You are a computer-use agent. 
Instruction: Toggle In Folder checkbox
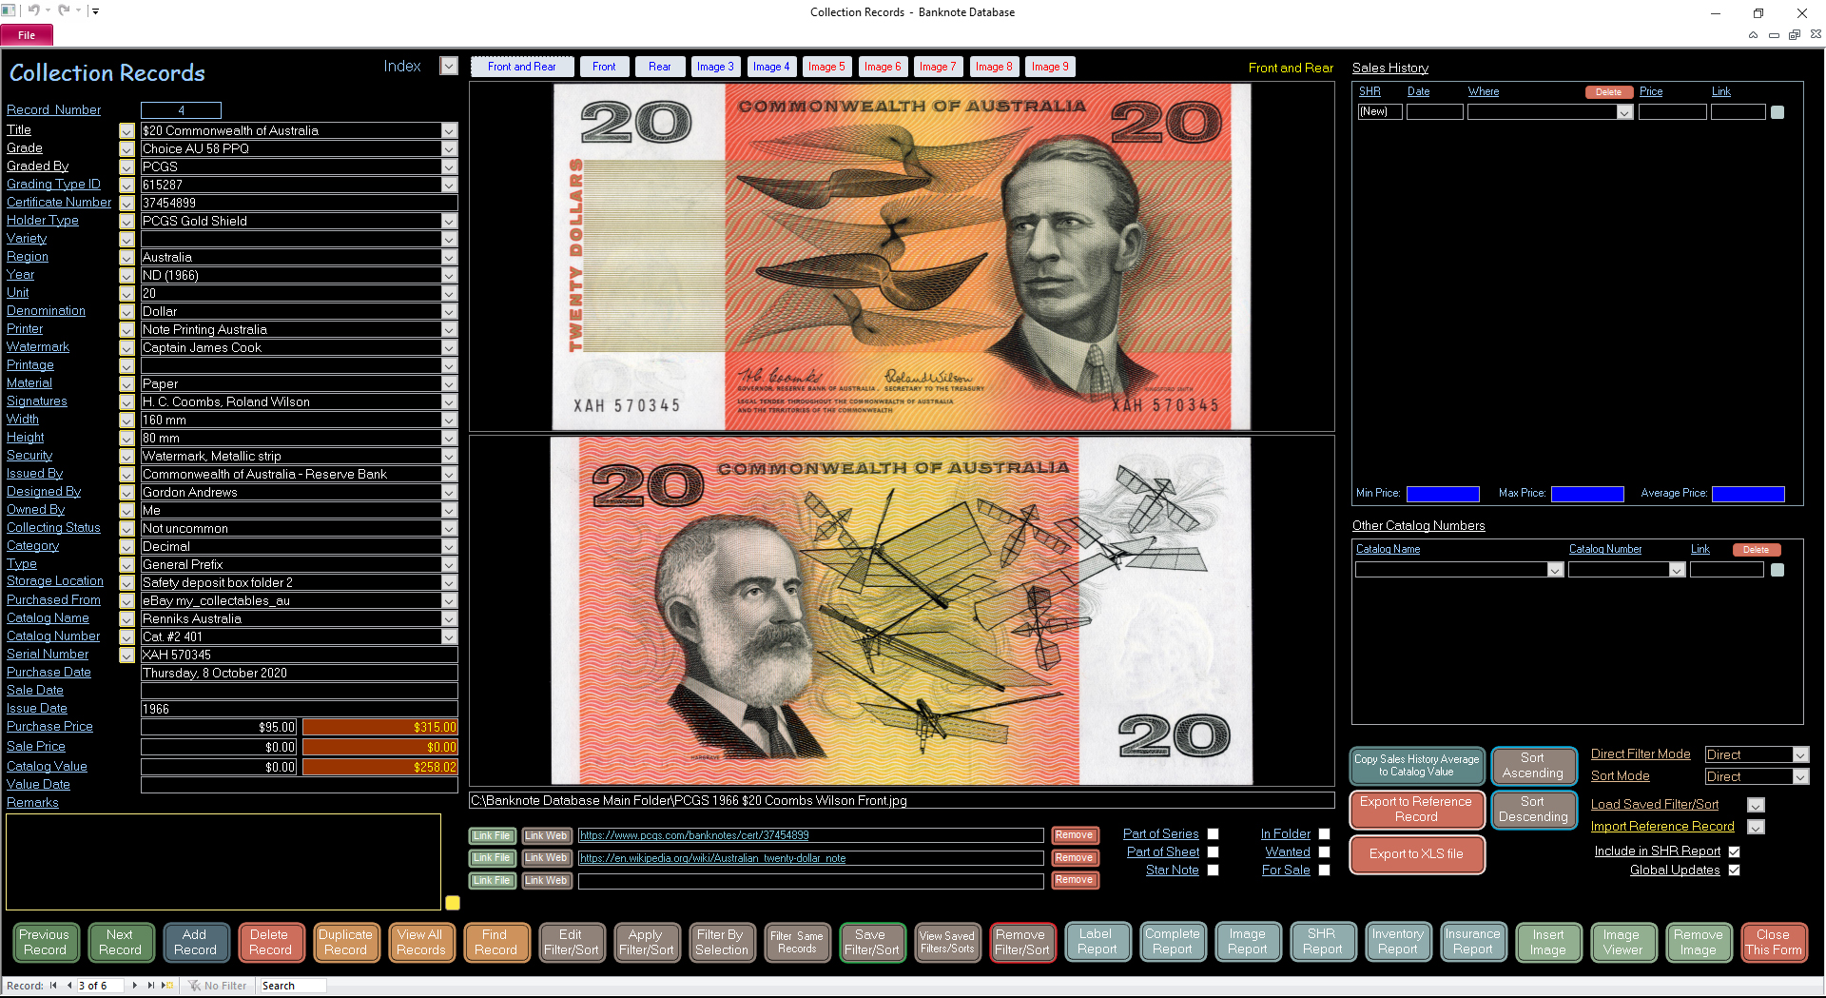[1324, 834]
